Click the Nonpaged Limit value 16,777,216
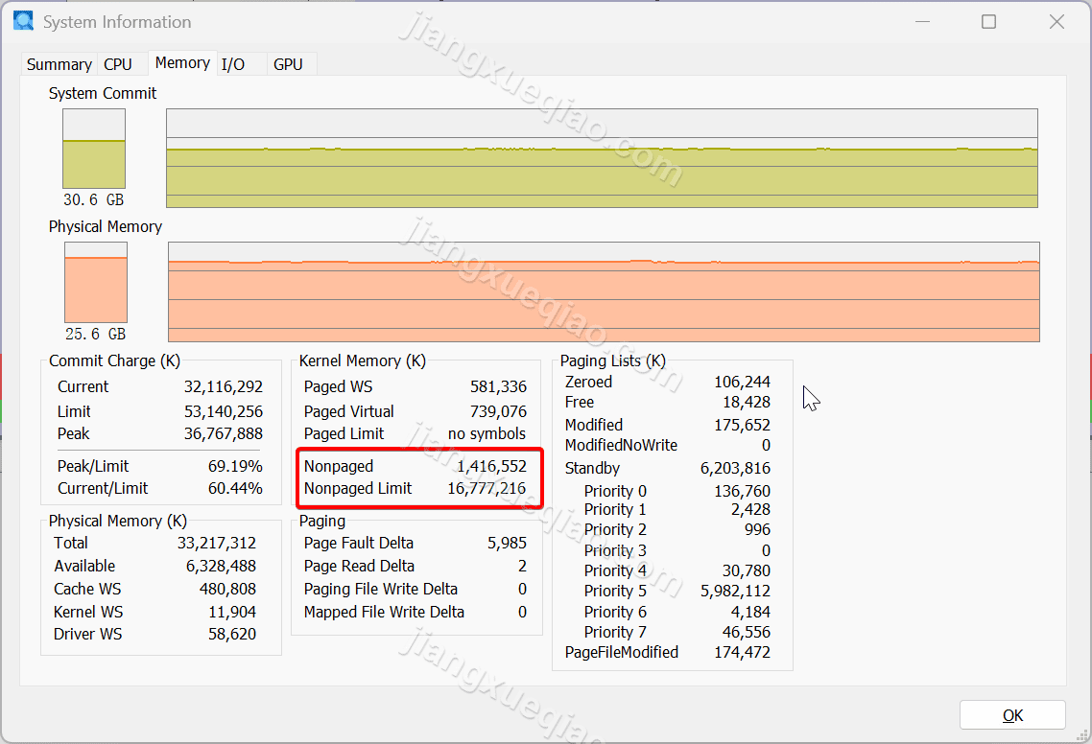1092x744 pixels. [x=487, y=489]
